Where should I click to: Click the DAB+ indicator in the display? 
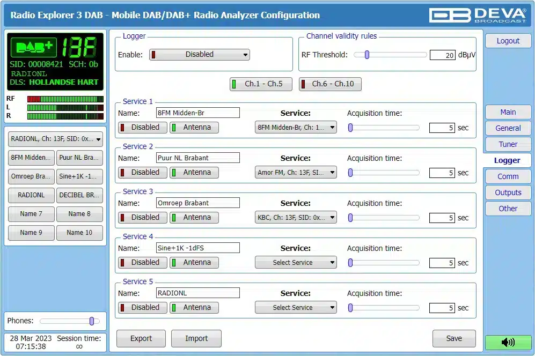point(34,47)
